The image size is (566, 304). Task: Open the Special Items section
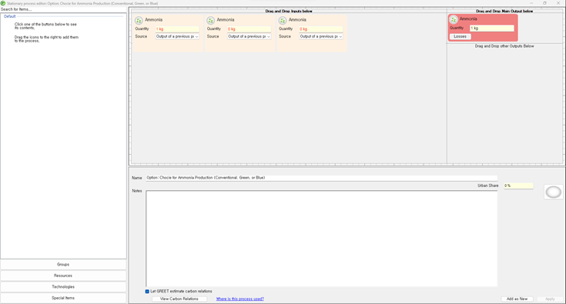pos(63,298)
